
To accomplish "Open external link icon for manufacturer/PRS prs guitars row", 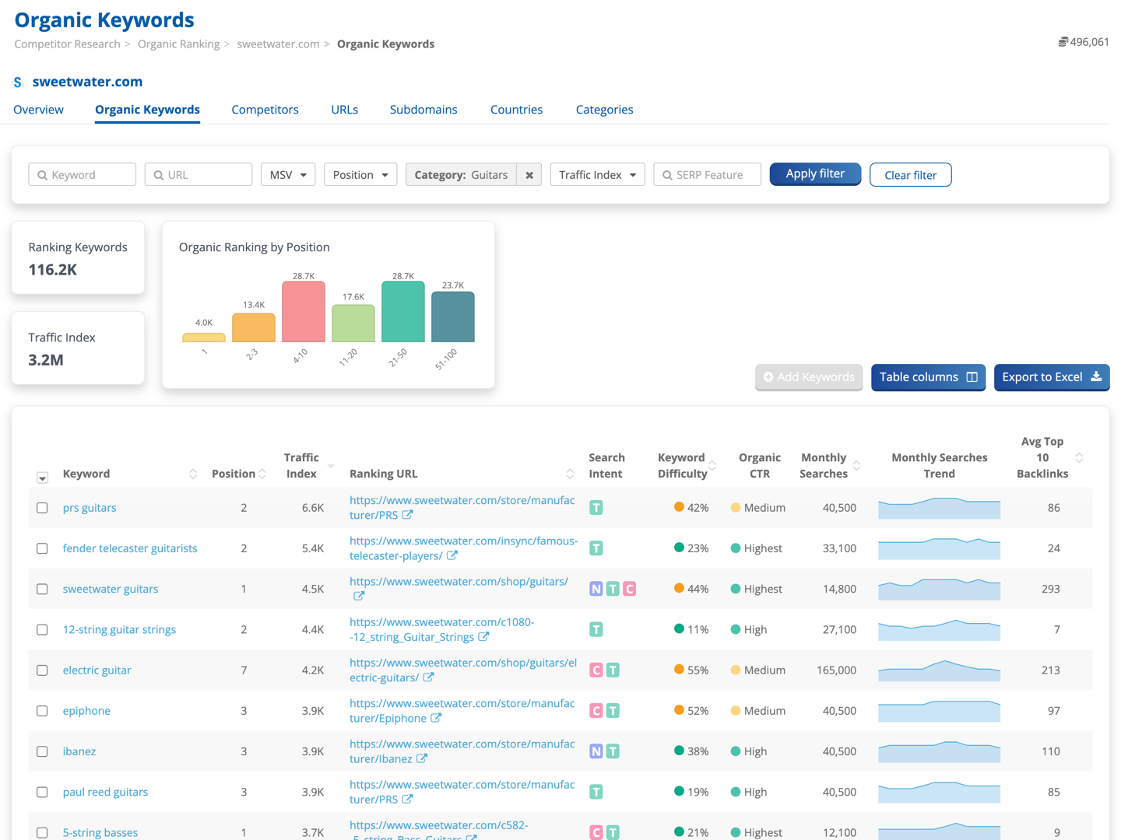I will 407,515.
